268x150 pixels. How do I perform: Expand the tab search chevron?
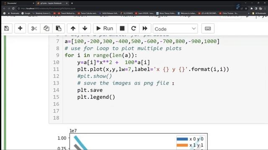click(246, 3)
